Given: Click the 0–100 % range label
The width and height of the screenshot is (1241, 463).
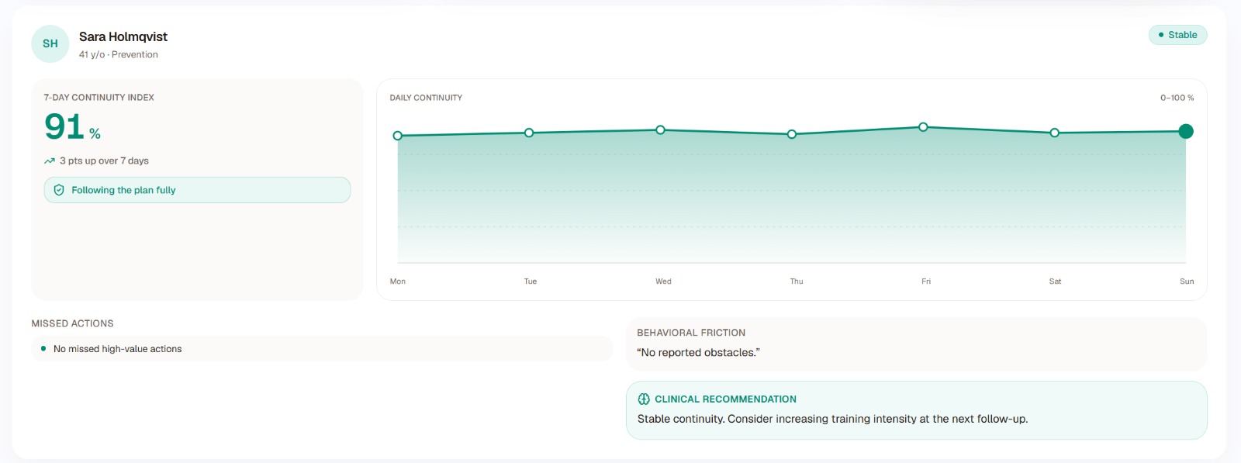Looking at the screenshot, I should pyautogui.click(x=1177, y=98).
